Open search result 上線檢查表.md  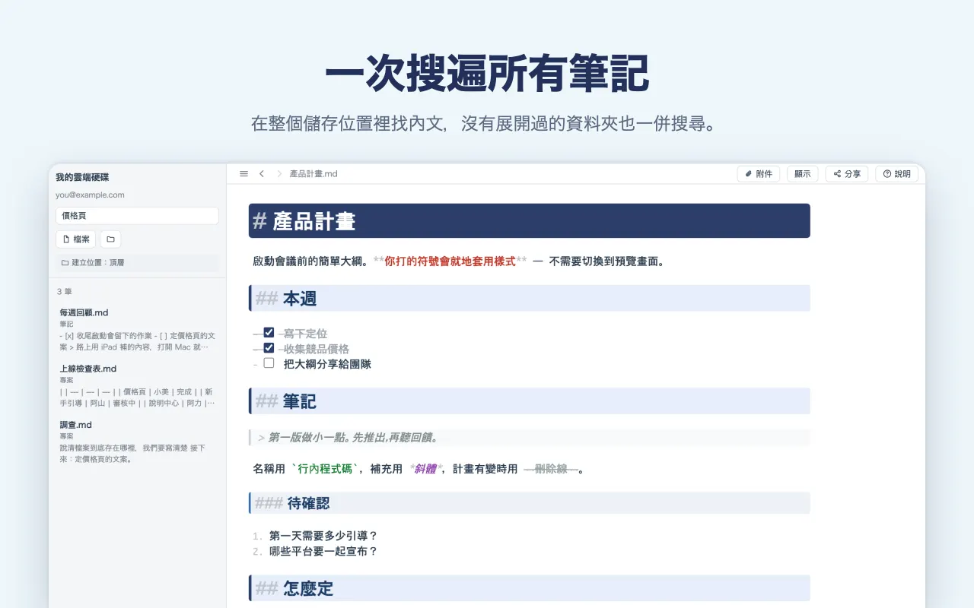(137, 385)
